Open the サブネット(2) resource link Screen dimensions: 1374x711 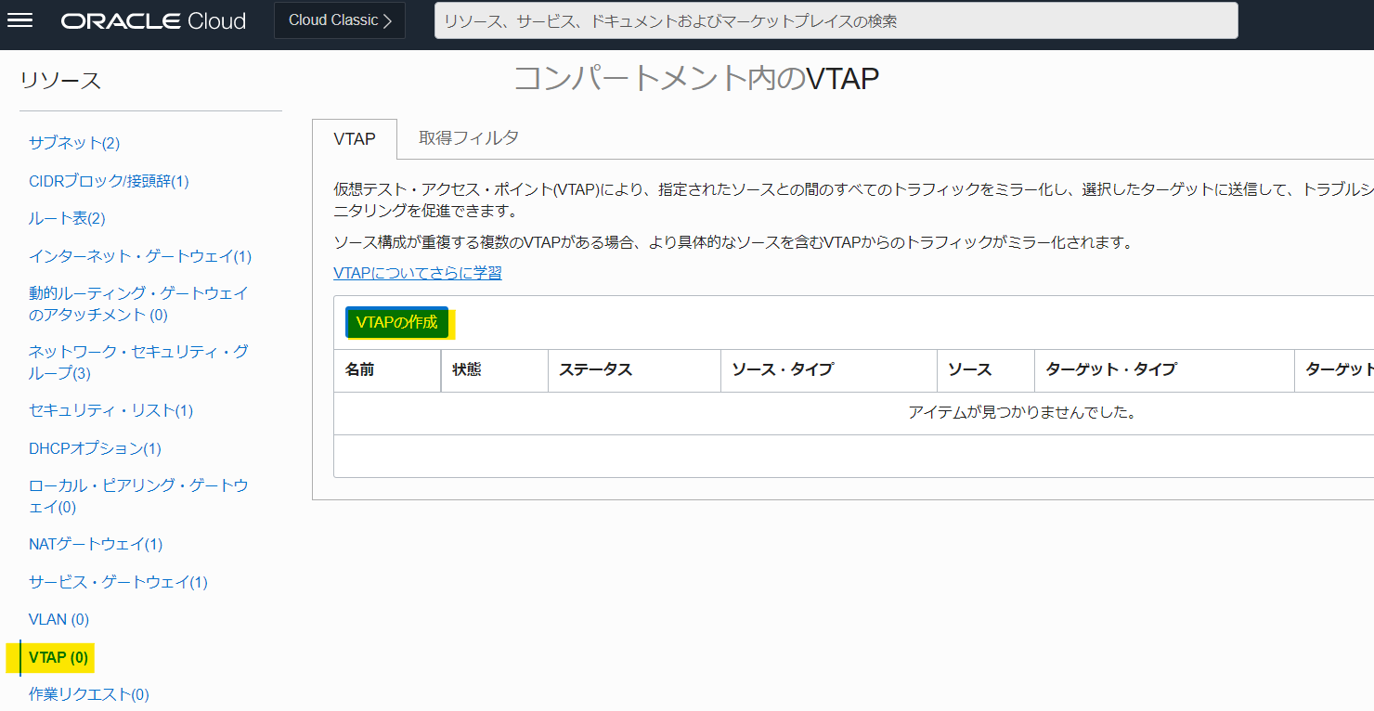click(x=74, y=143)
